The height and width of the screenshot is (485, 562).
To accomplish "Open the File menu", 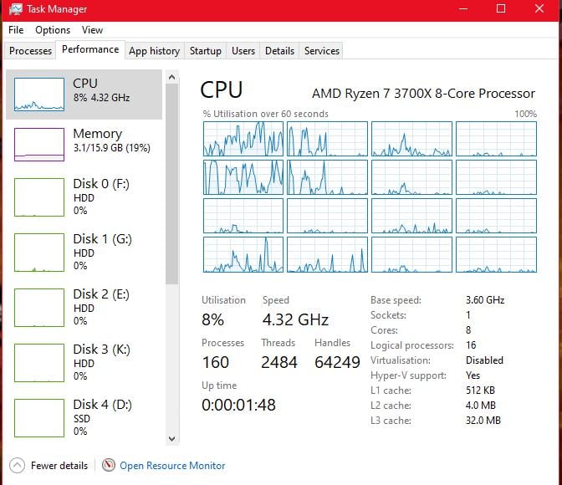I will (16, 30).
